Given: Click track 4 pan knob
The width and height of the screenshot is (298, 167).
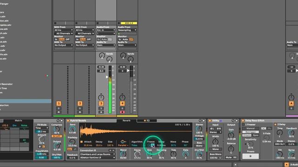Looking at the screenshot, I should coord(122,97).
